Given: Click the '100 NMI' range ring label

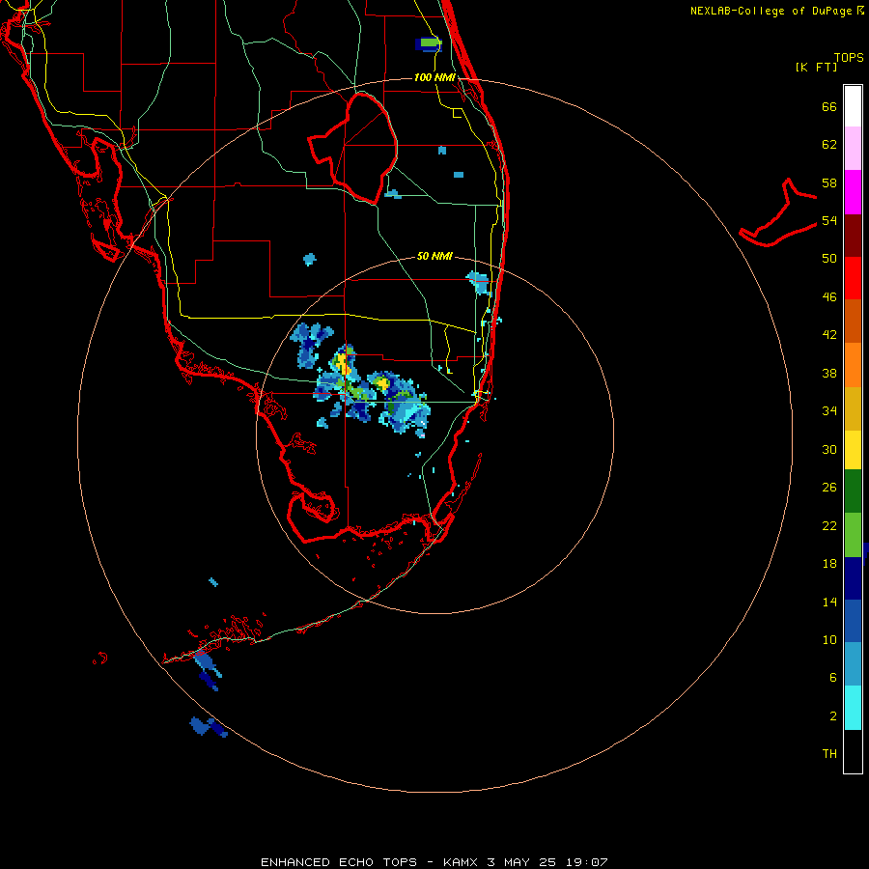Looking at the screenshot, I should [x=434, y=77].
